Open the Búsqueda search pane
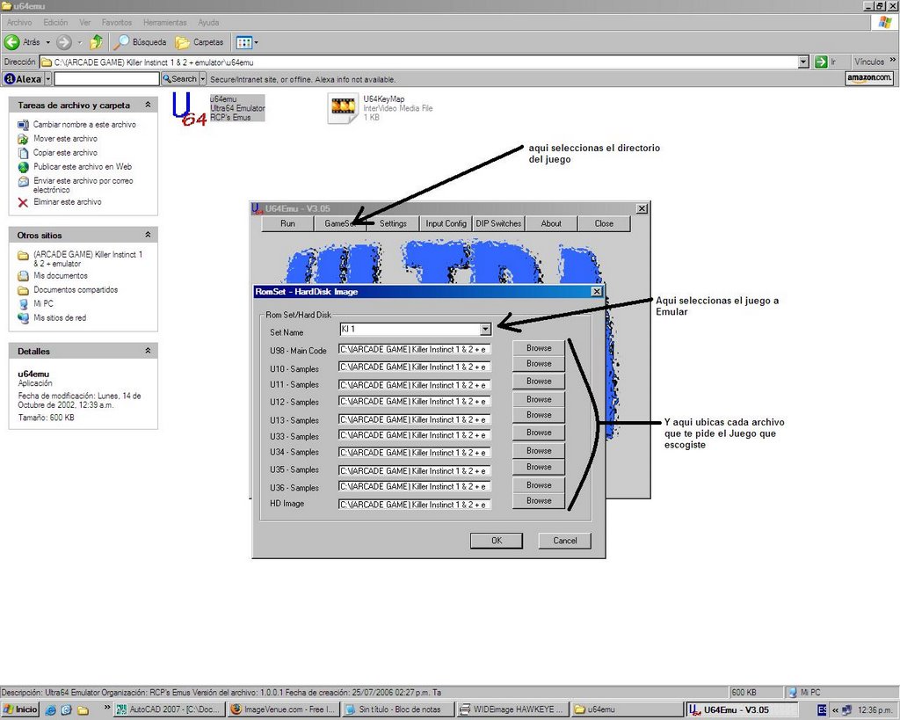This screenshot has height=720, width=900. [x=140, y=42]
